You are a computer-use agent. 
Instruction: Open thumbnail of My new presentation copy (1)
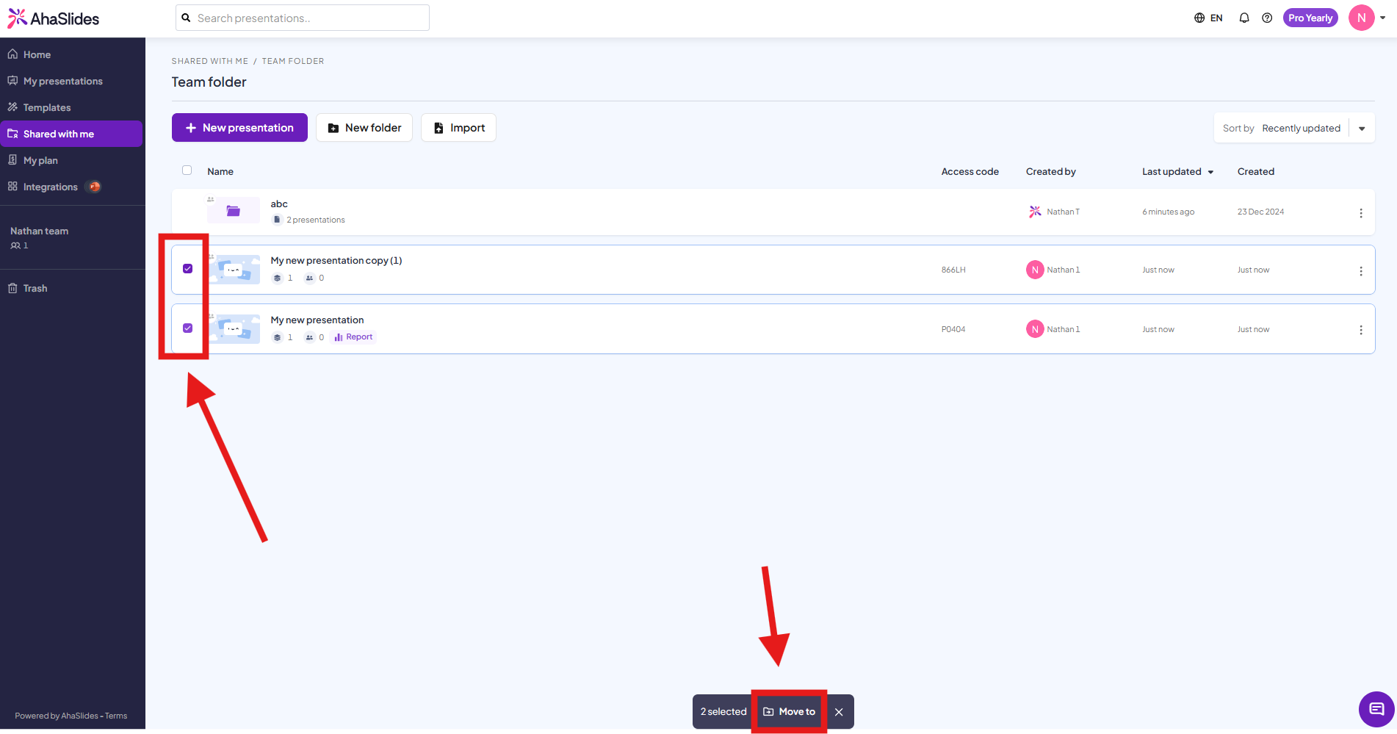click(x=234, y=270)
